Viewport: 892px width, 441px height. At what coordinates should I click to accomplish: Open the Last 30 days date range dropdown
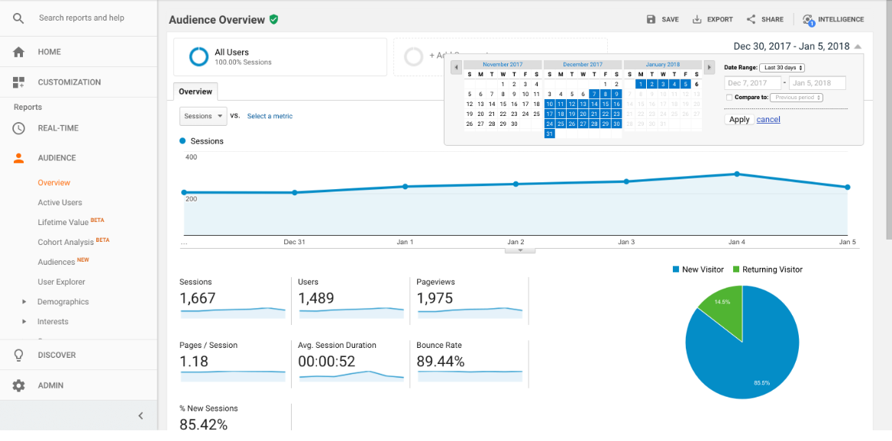(x=784, y=67)
